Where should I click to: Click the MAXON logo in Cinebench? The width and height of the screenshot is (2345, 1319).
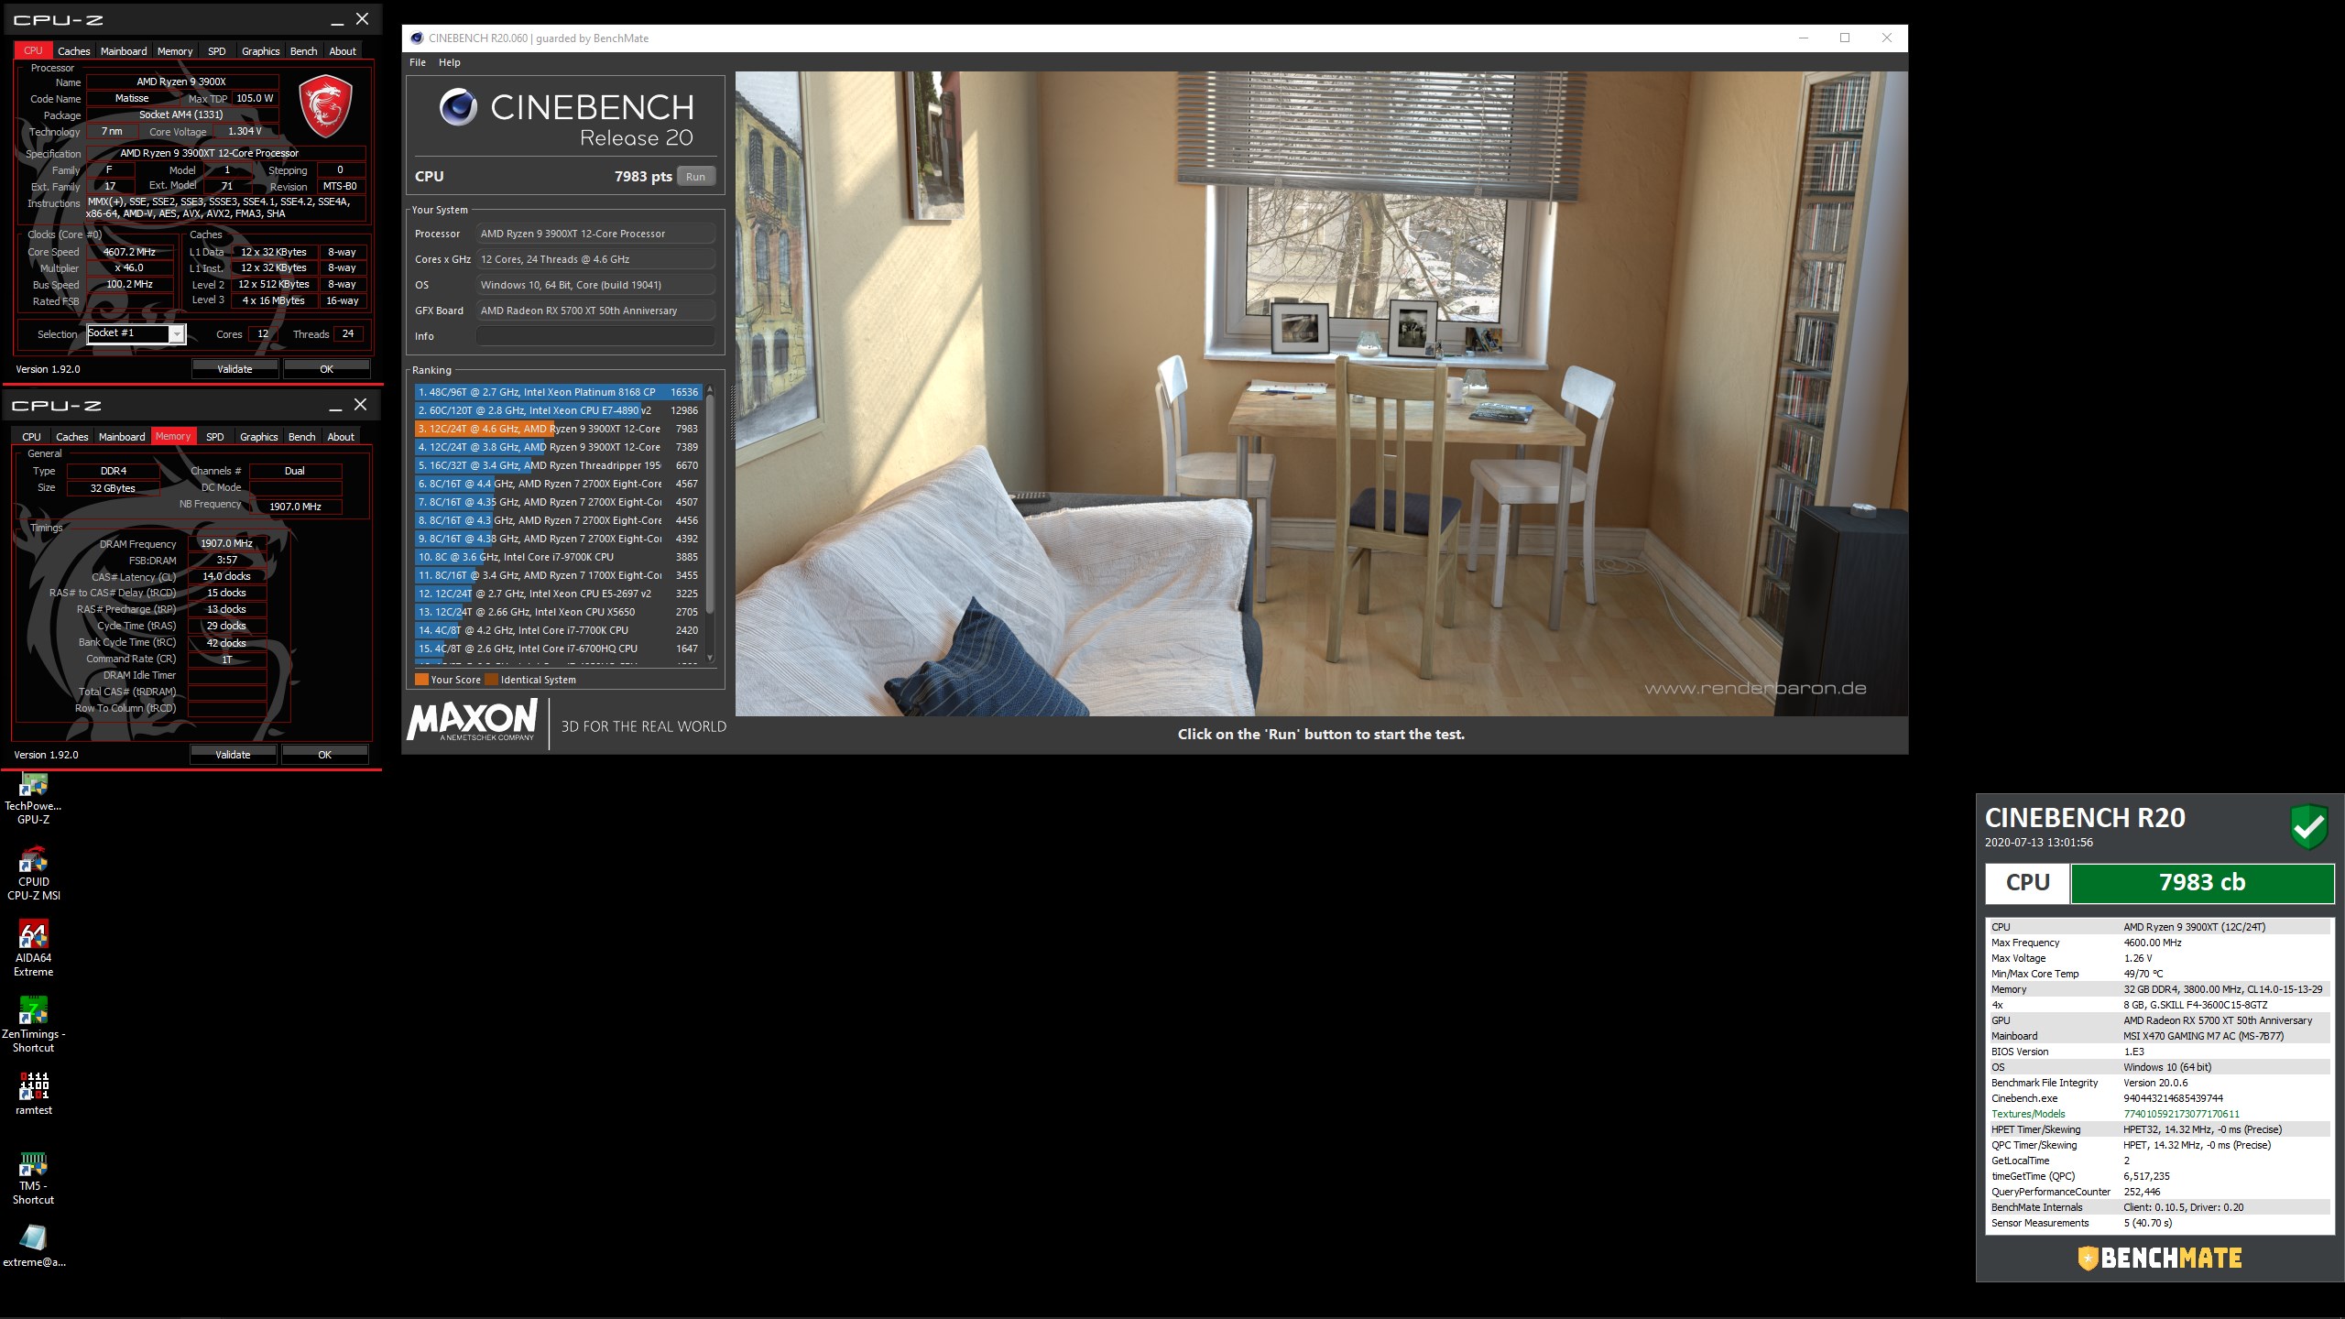[x=473, y=720]
